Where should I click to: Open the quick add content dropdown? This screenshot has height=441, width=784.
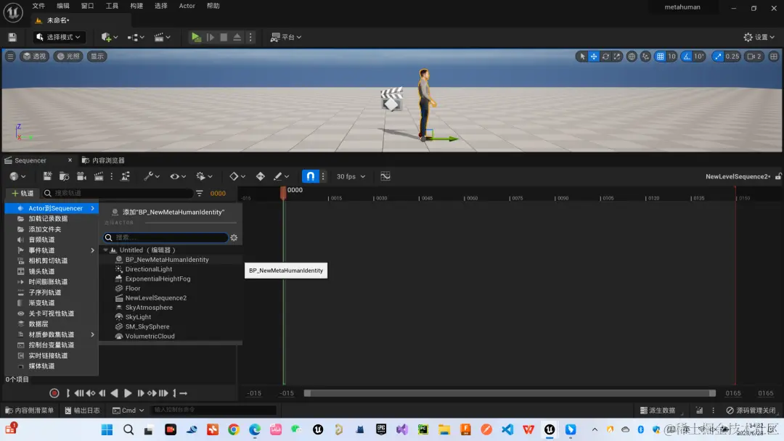(109, 37)
